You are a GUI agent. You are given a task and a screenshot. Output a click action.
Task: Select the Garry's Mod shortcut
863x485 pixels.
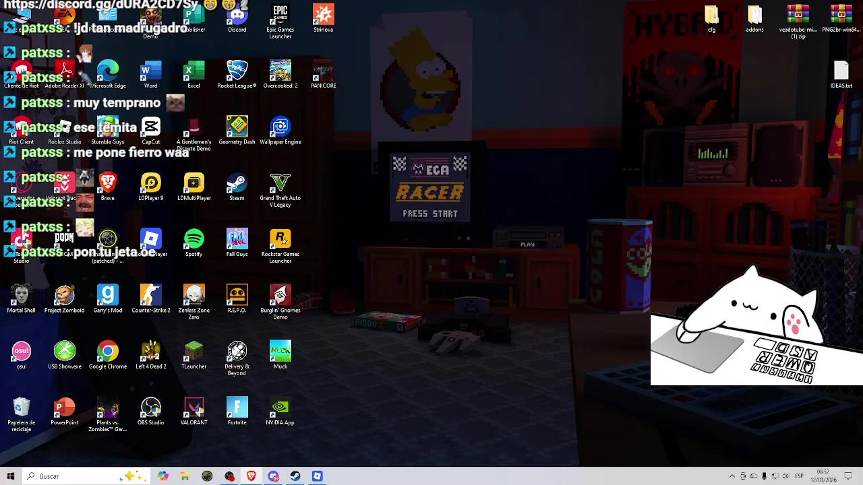pyautogui.click(x=107, y=299)
